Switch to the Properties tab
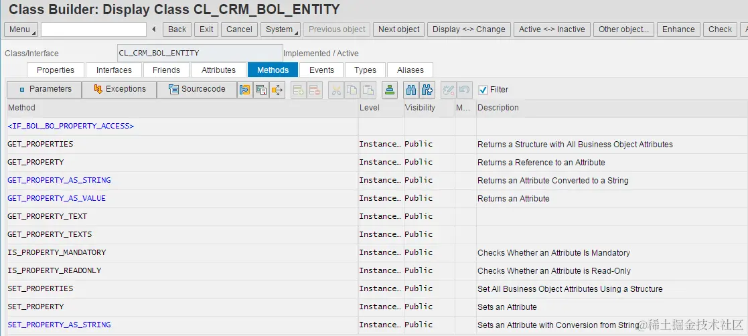Image resolution: width=748 pixels, height=336 pixels. click(56, 70)
